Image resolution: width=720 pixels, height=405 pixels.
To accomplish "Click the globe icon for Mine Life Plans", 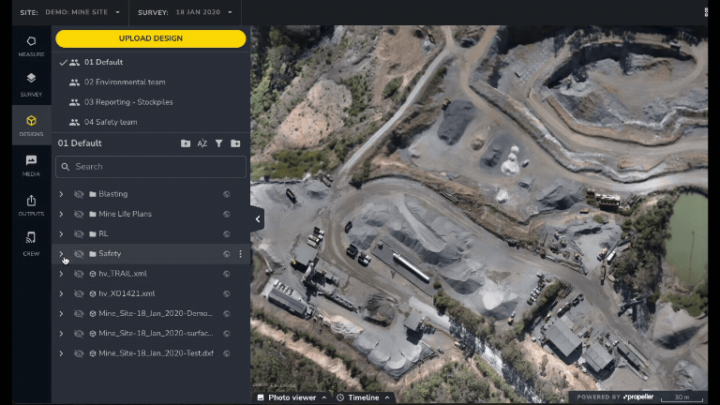I will click(x=226, y=214).
